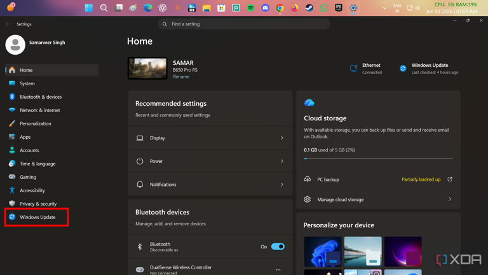Open taskbar Search
488x275 pixels.
coord(104,8)
